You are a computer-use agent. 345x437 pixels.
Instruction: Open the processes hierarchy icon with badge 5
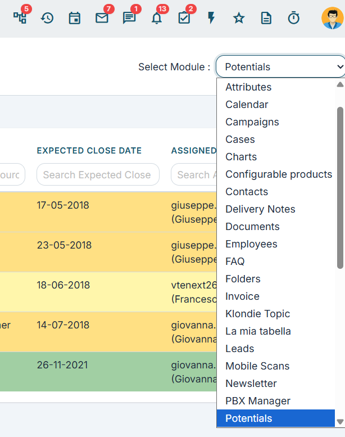point(20,18)
